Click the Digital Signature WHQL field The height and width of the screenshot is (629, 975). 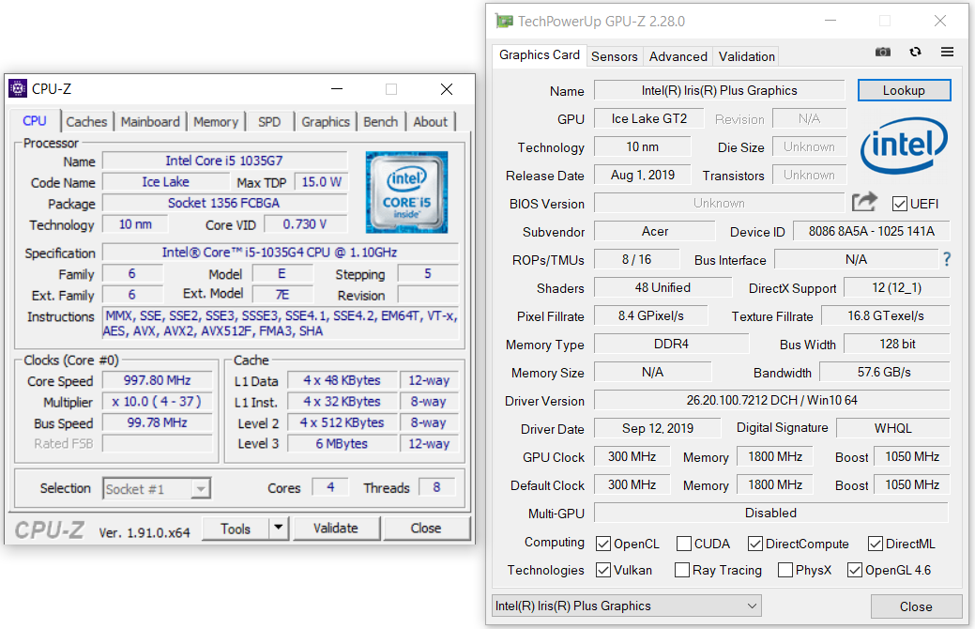893,428
